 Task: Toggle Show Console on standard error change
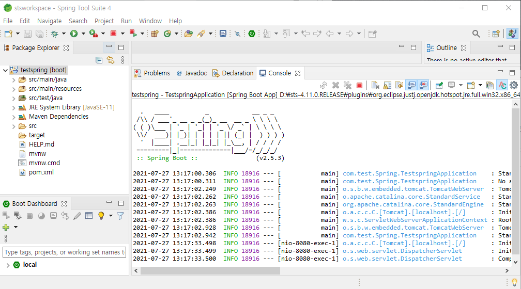click(423, 85)
